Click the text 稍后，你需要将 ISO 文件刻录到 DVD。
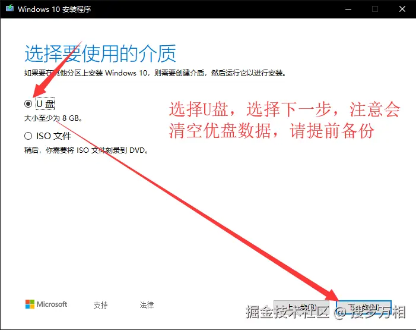The height and width of the screenshot is (330, 416). (86, 150)
